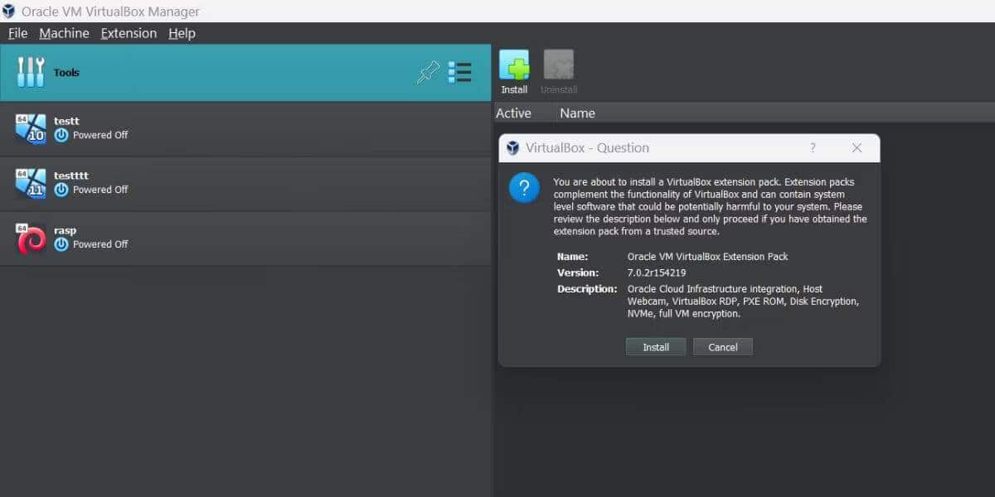The width and height of the screenshot is (995, 497).
Task: Select the Windows 10 icon of testt VM
Action: click(x=31, y=128)
